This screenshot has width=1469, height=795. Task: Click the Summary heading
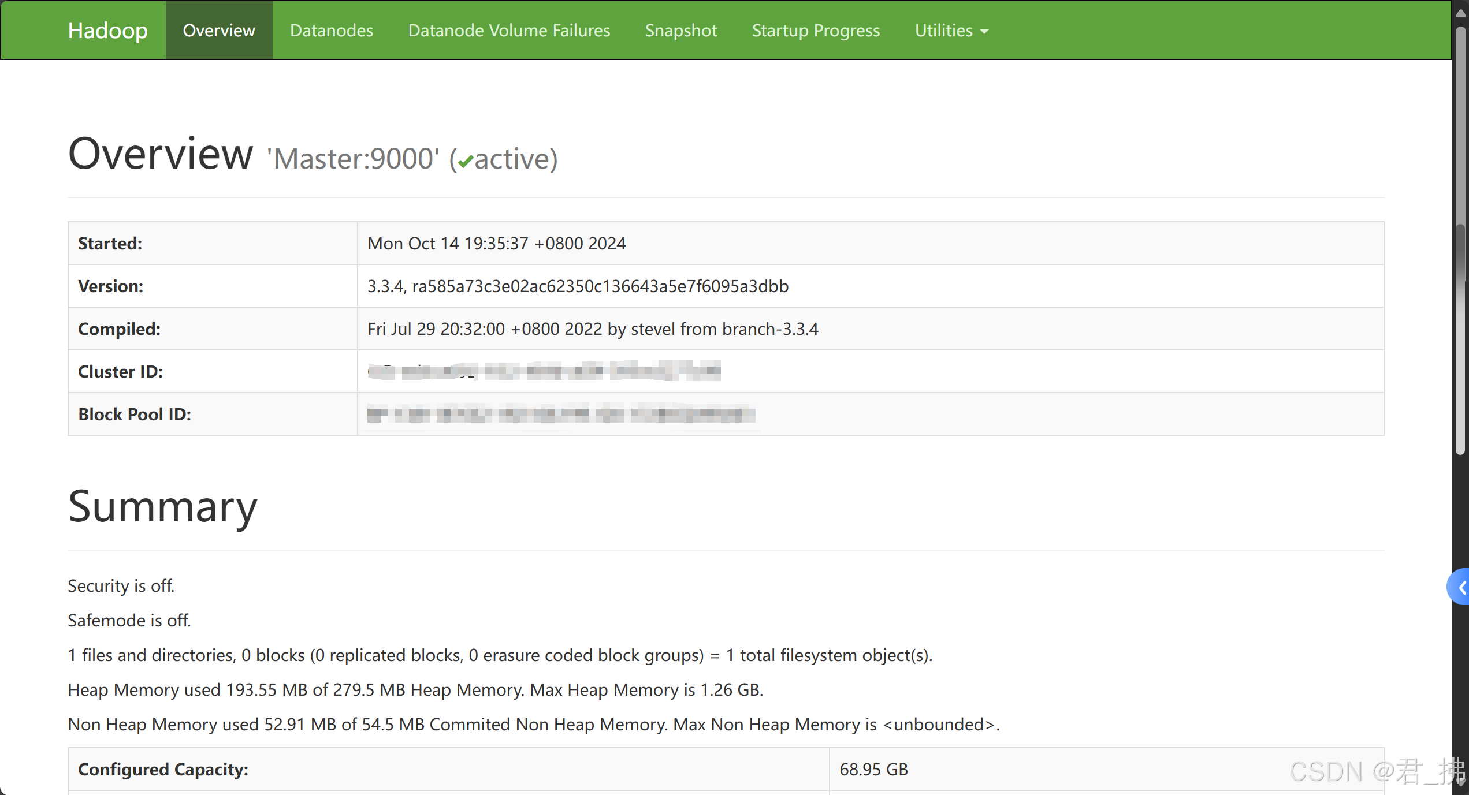coord(163,507)
